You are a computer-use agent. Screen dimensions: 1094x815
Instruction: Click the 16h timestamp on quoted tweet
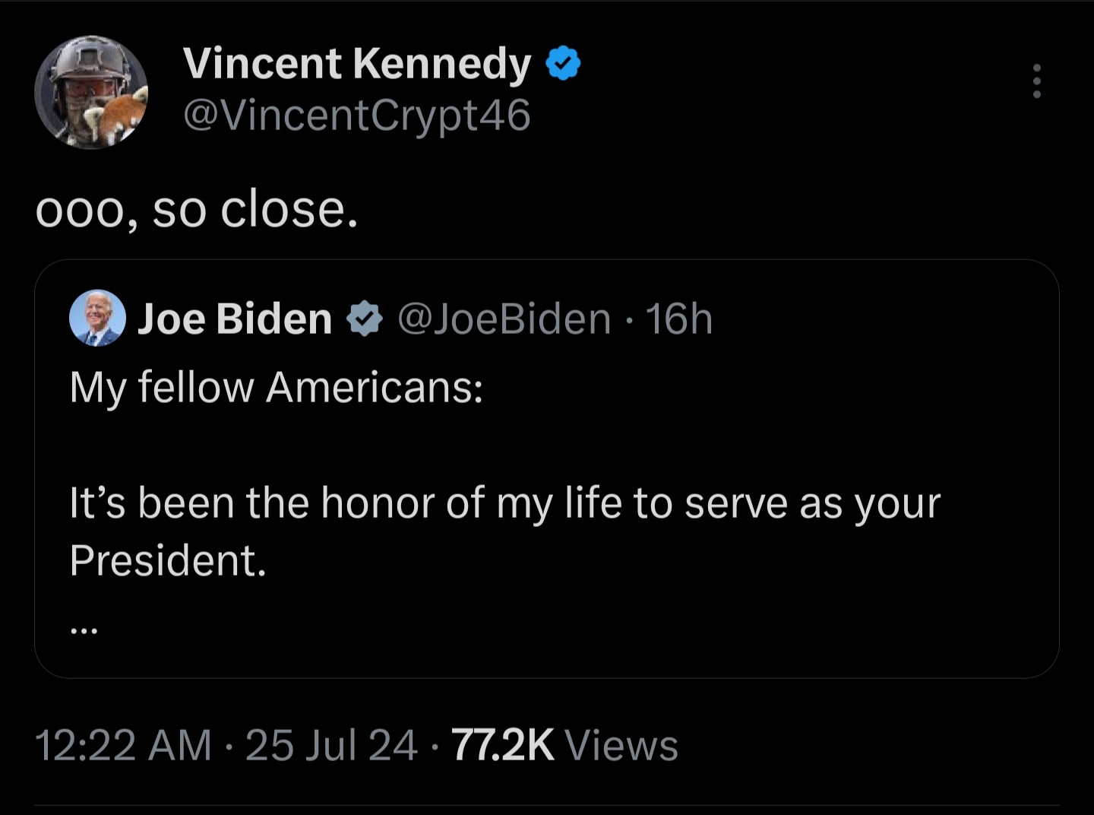click(x=679, y=319)
